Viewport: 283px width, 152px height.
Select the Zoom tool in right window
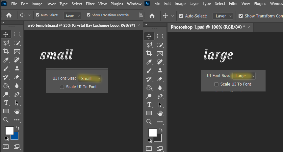point(149,122)
